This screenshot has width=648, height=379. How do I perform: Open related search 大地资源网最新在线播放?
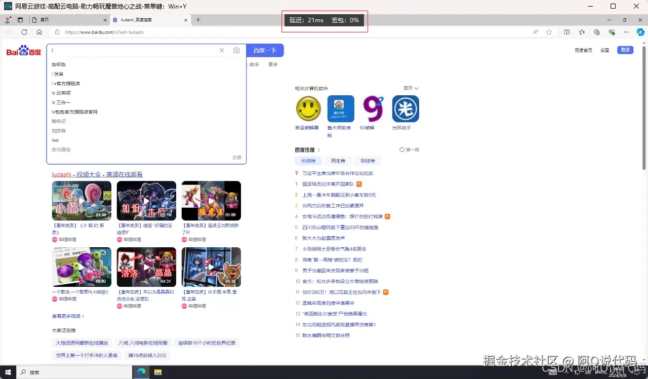tap(82, 343)
